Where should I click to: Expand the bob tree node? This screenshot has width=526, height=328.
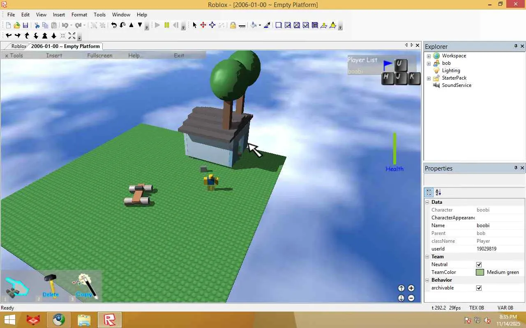(x=429, y=63)
